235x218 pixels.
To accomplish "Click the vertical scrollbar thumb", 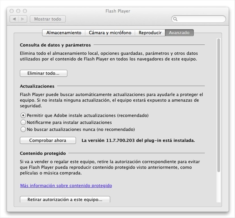I will [x=219, y=105].
